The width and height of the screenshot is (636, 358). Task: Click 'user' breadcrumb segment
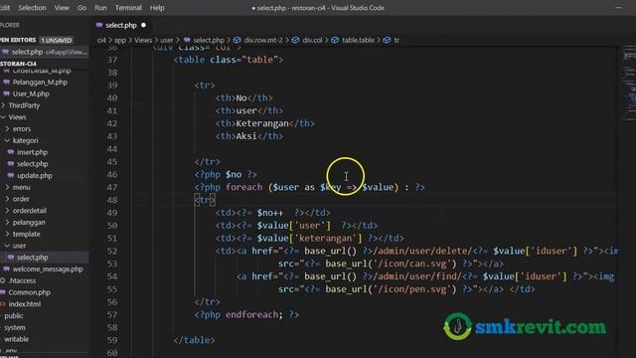tap(166, 40)
